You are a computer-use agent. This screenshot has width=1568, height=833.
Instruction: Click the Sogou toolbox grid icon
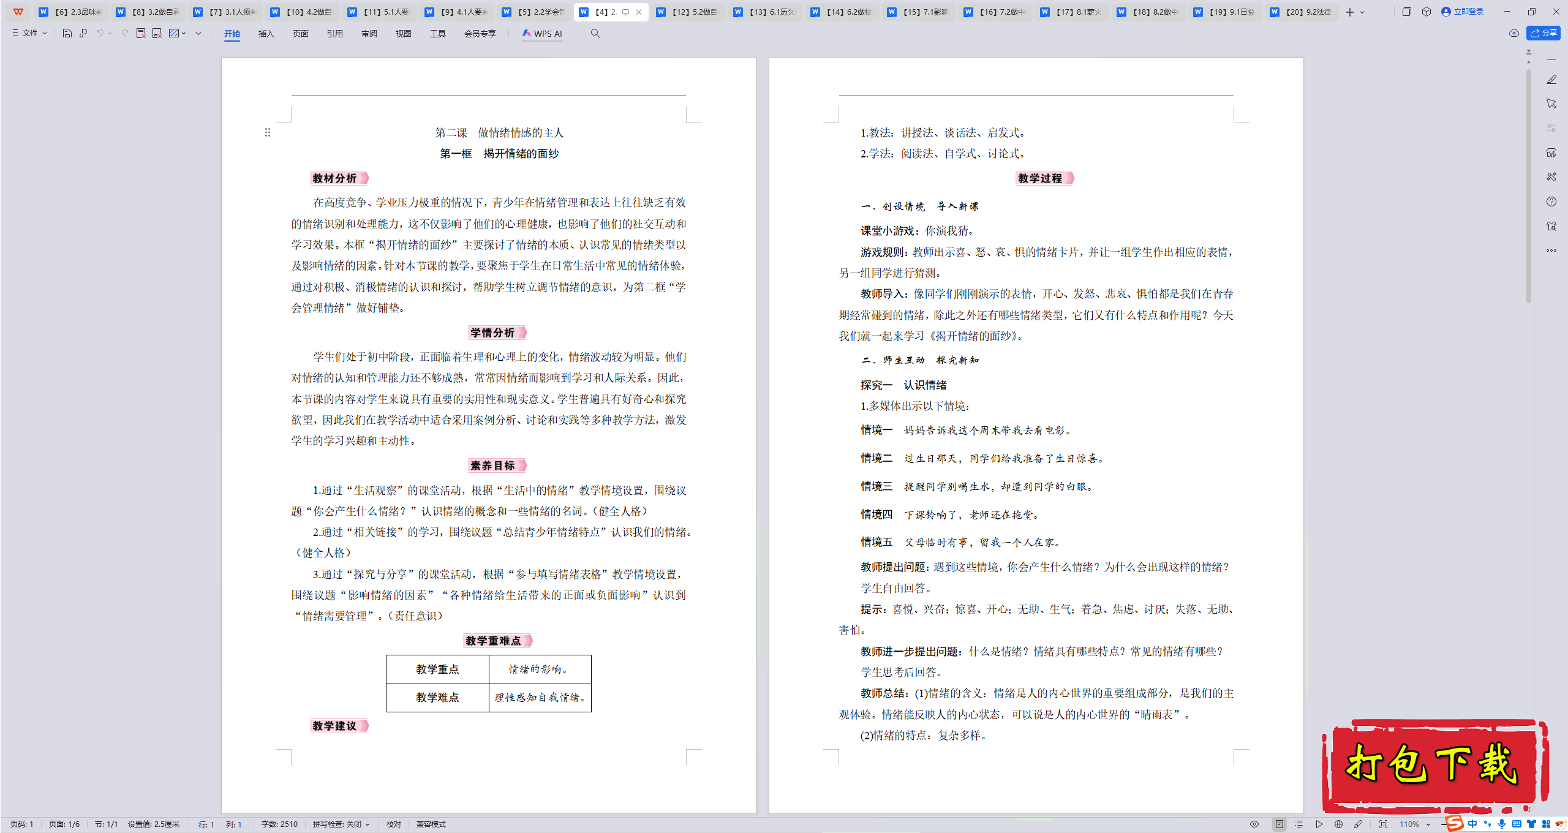click(x=1546, y=824)
